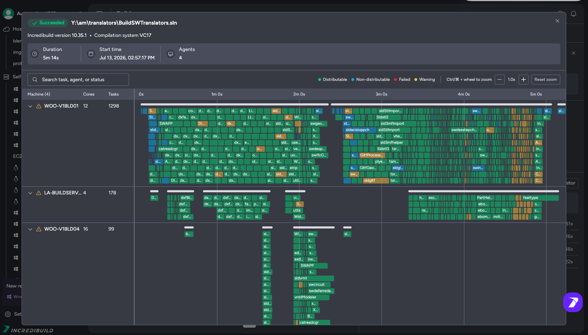Focus the Search task, agent, or status field
This screenshot has width=588, height=335.
[78, 80]
